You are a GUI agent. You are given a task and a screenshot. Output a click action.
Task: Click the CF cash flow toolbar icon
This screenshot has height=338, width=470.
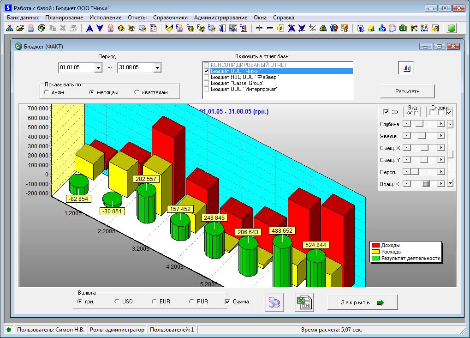[345, 29]
